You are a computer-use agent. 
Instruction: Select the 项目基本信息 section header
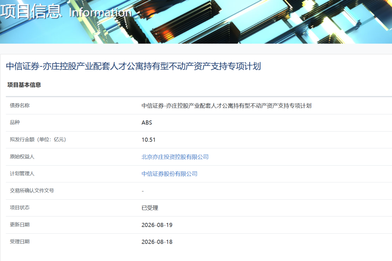(24, 85)
